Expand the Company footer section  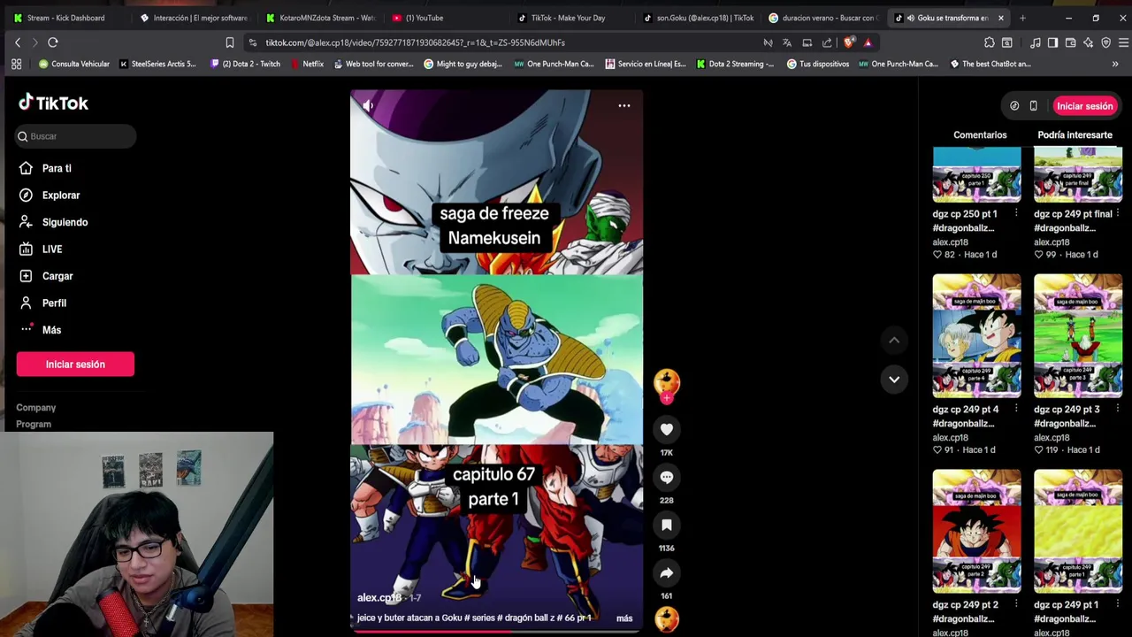point(35,408)
